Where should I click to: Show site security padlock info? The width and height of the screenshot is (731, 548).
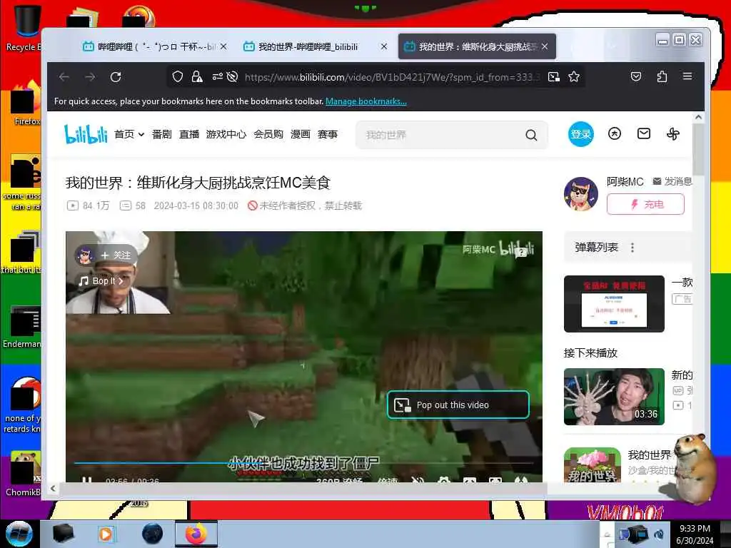[x=197, y=77]
